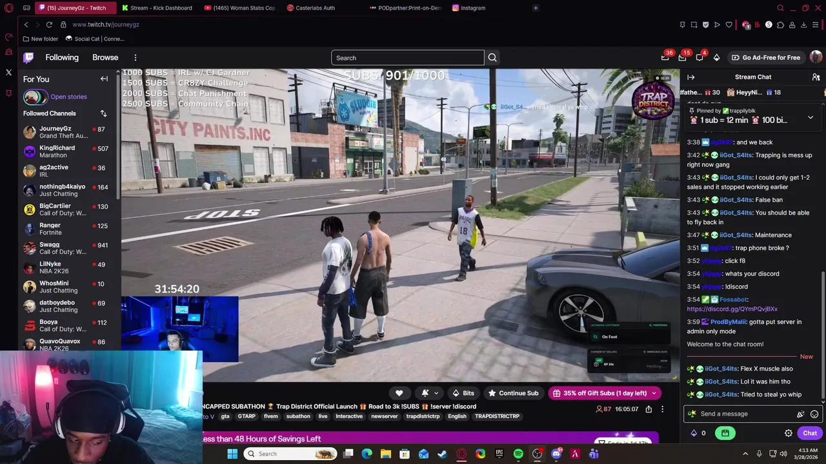Open the Browse tab

coord(105,57)
